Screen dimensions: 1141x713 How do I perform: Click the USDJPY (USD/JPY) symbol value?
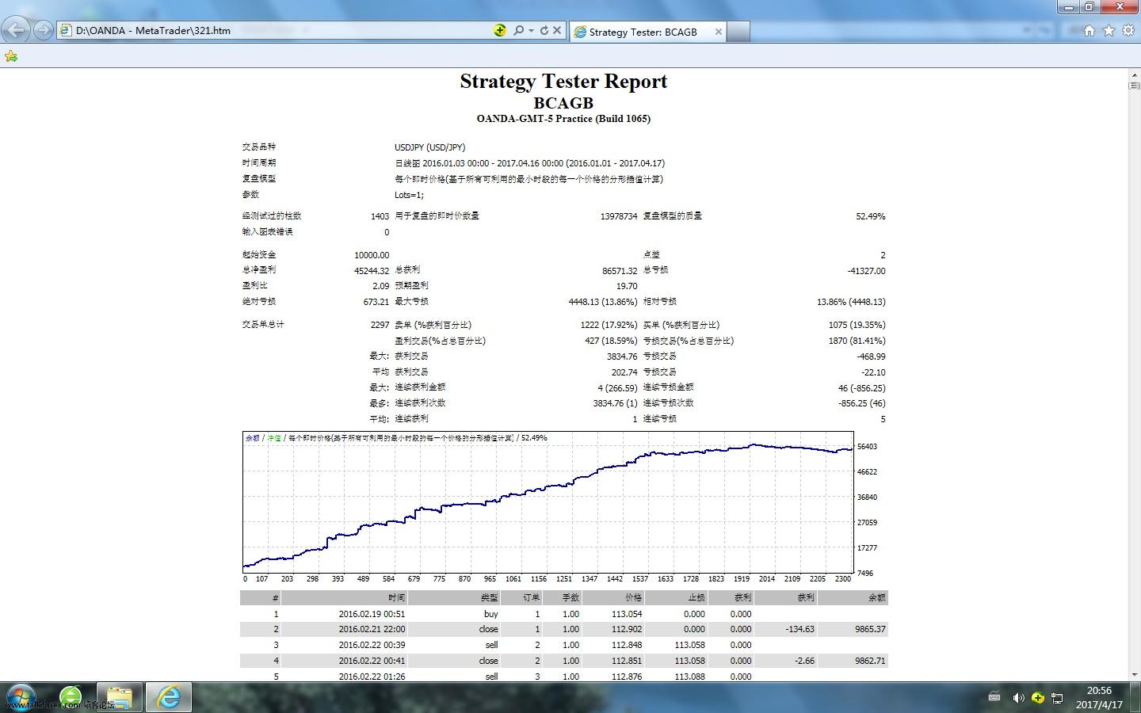point(430,147)
